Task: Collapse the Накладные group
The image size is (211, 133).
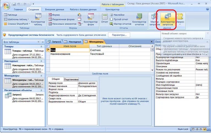Action: 41,61
